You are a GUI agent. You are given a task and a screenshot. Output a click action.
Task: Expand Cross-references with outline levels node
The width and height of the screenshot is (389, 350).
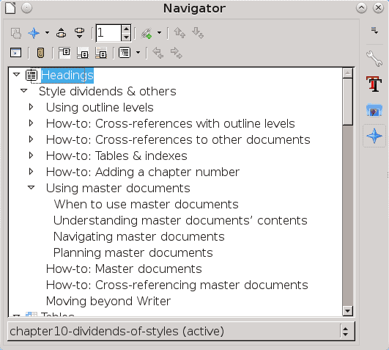[31, 123]
